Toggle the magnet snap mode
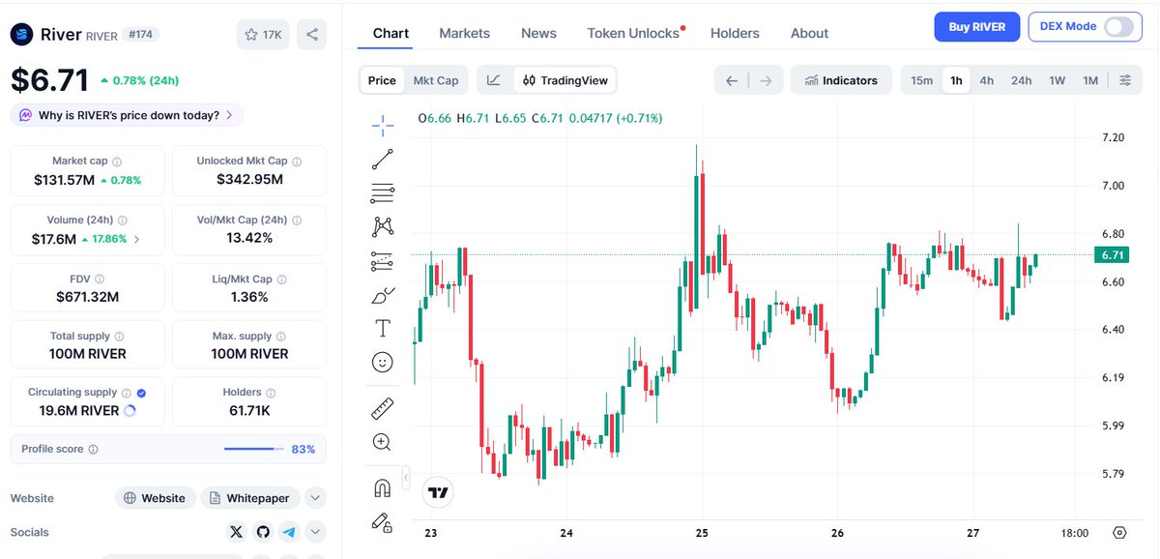The width and height of the screenshot is (1160, 559). tap(383, 488)
